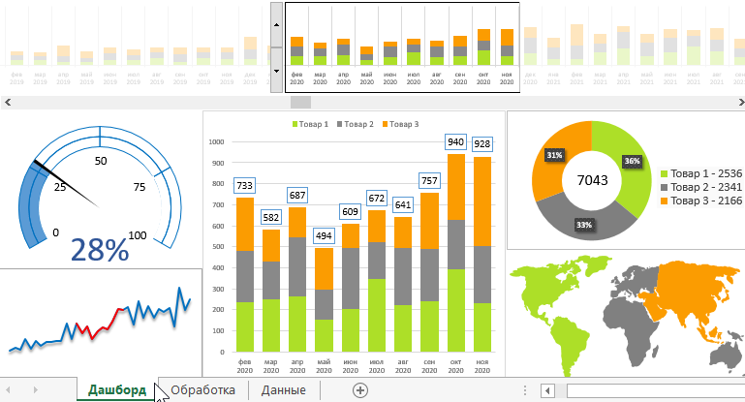Click the timeline scrollbar thumb
This screenshot has height=402, width=745.
pos(300,102)
